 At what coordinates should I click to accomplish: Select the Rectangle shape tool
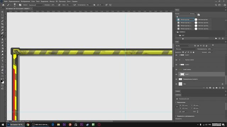coord(2,67)
